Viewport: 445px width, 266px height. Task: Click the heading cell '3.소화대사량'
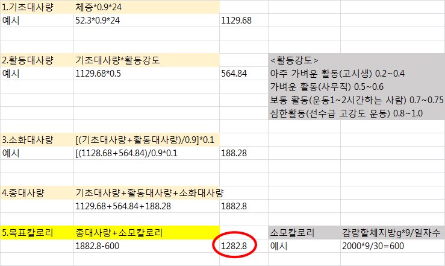tap(37, 140)
